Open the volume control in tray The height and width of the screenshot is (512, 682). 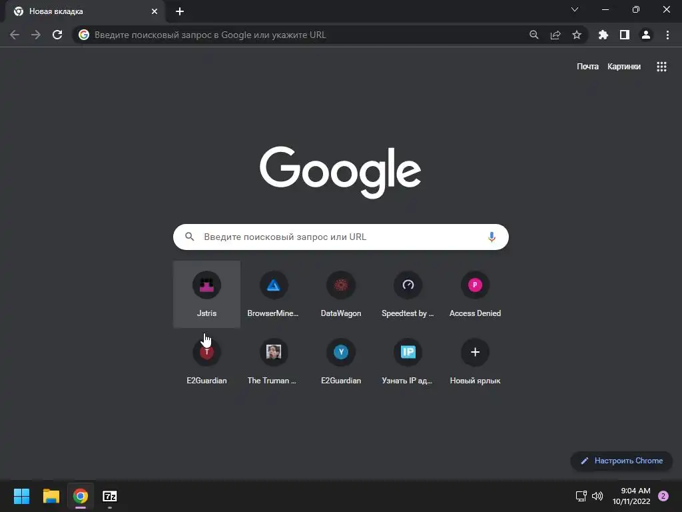tap(597, 496)
